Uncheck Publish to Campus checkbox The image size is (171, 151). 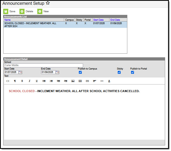[80, 72]
